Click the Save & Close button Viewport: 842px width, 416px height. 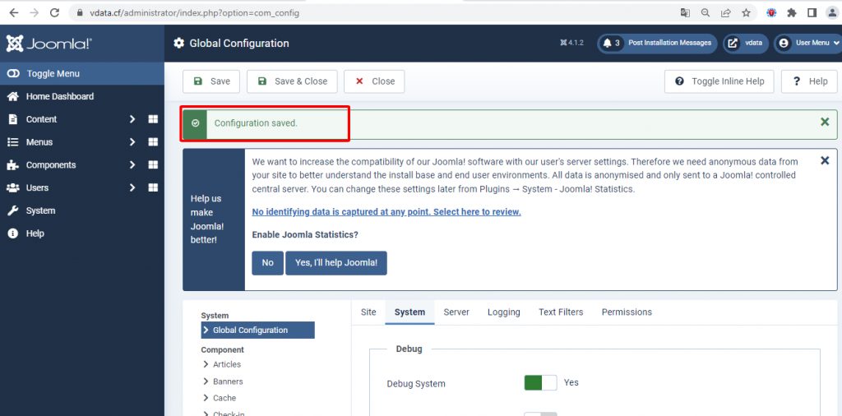click(292, 81)
